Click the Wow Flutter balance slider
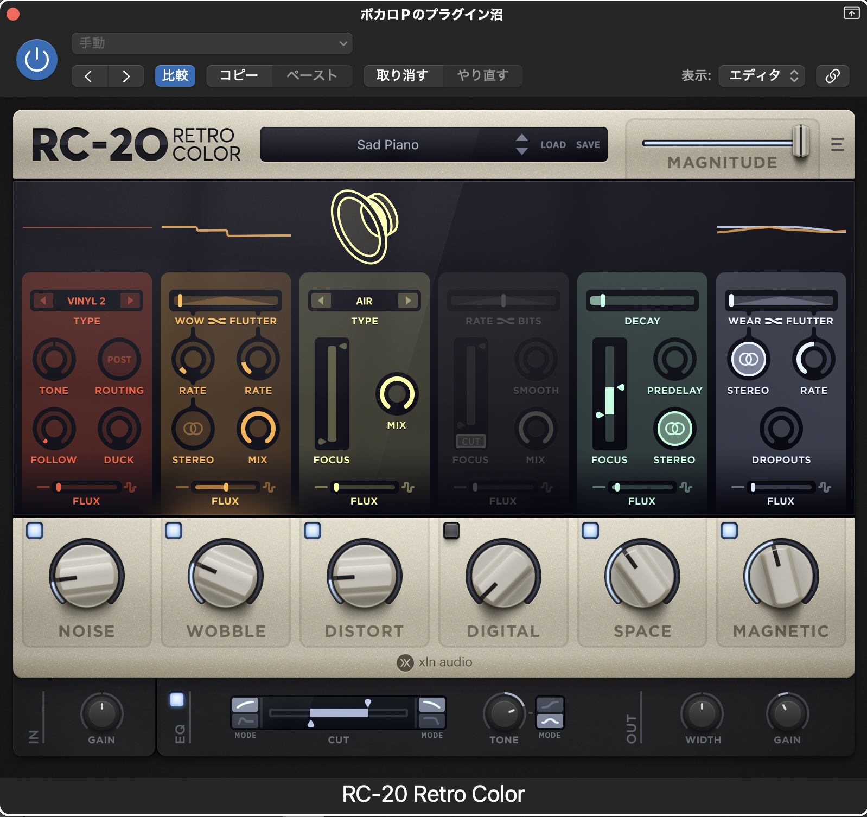Image resolution: width=867 pixels, height=817 pixels. (226, 301)
